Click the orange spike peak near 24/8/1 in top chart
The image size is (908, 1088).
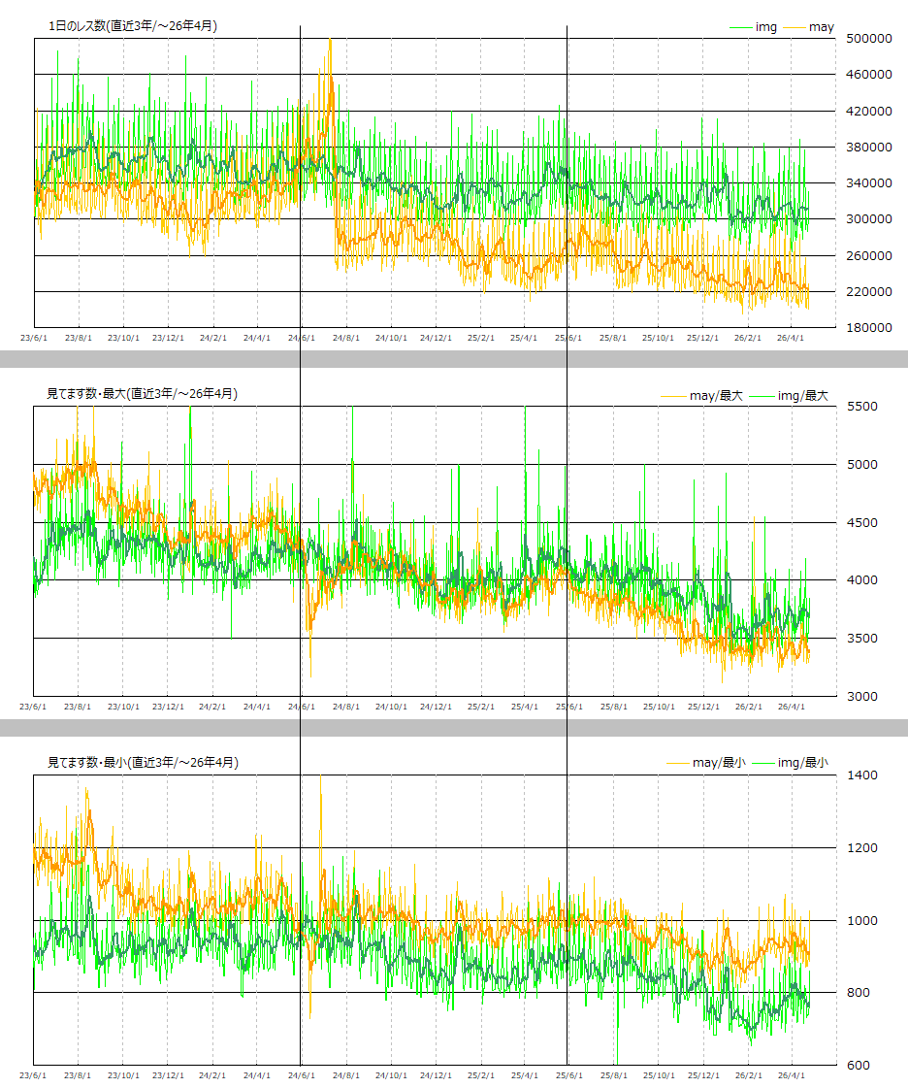point(330,41)
